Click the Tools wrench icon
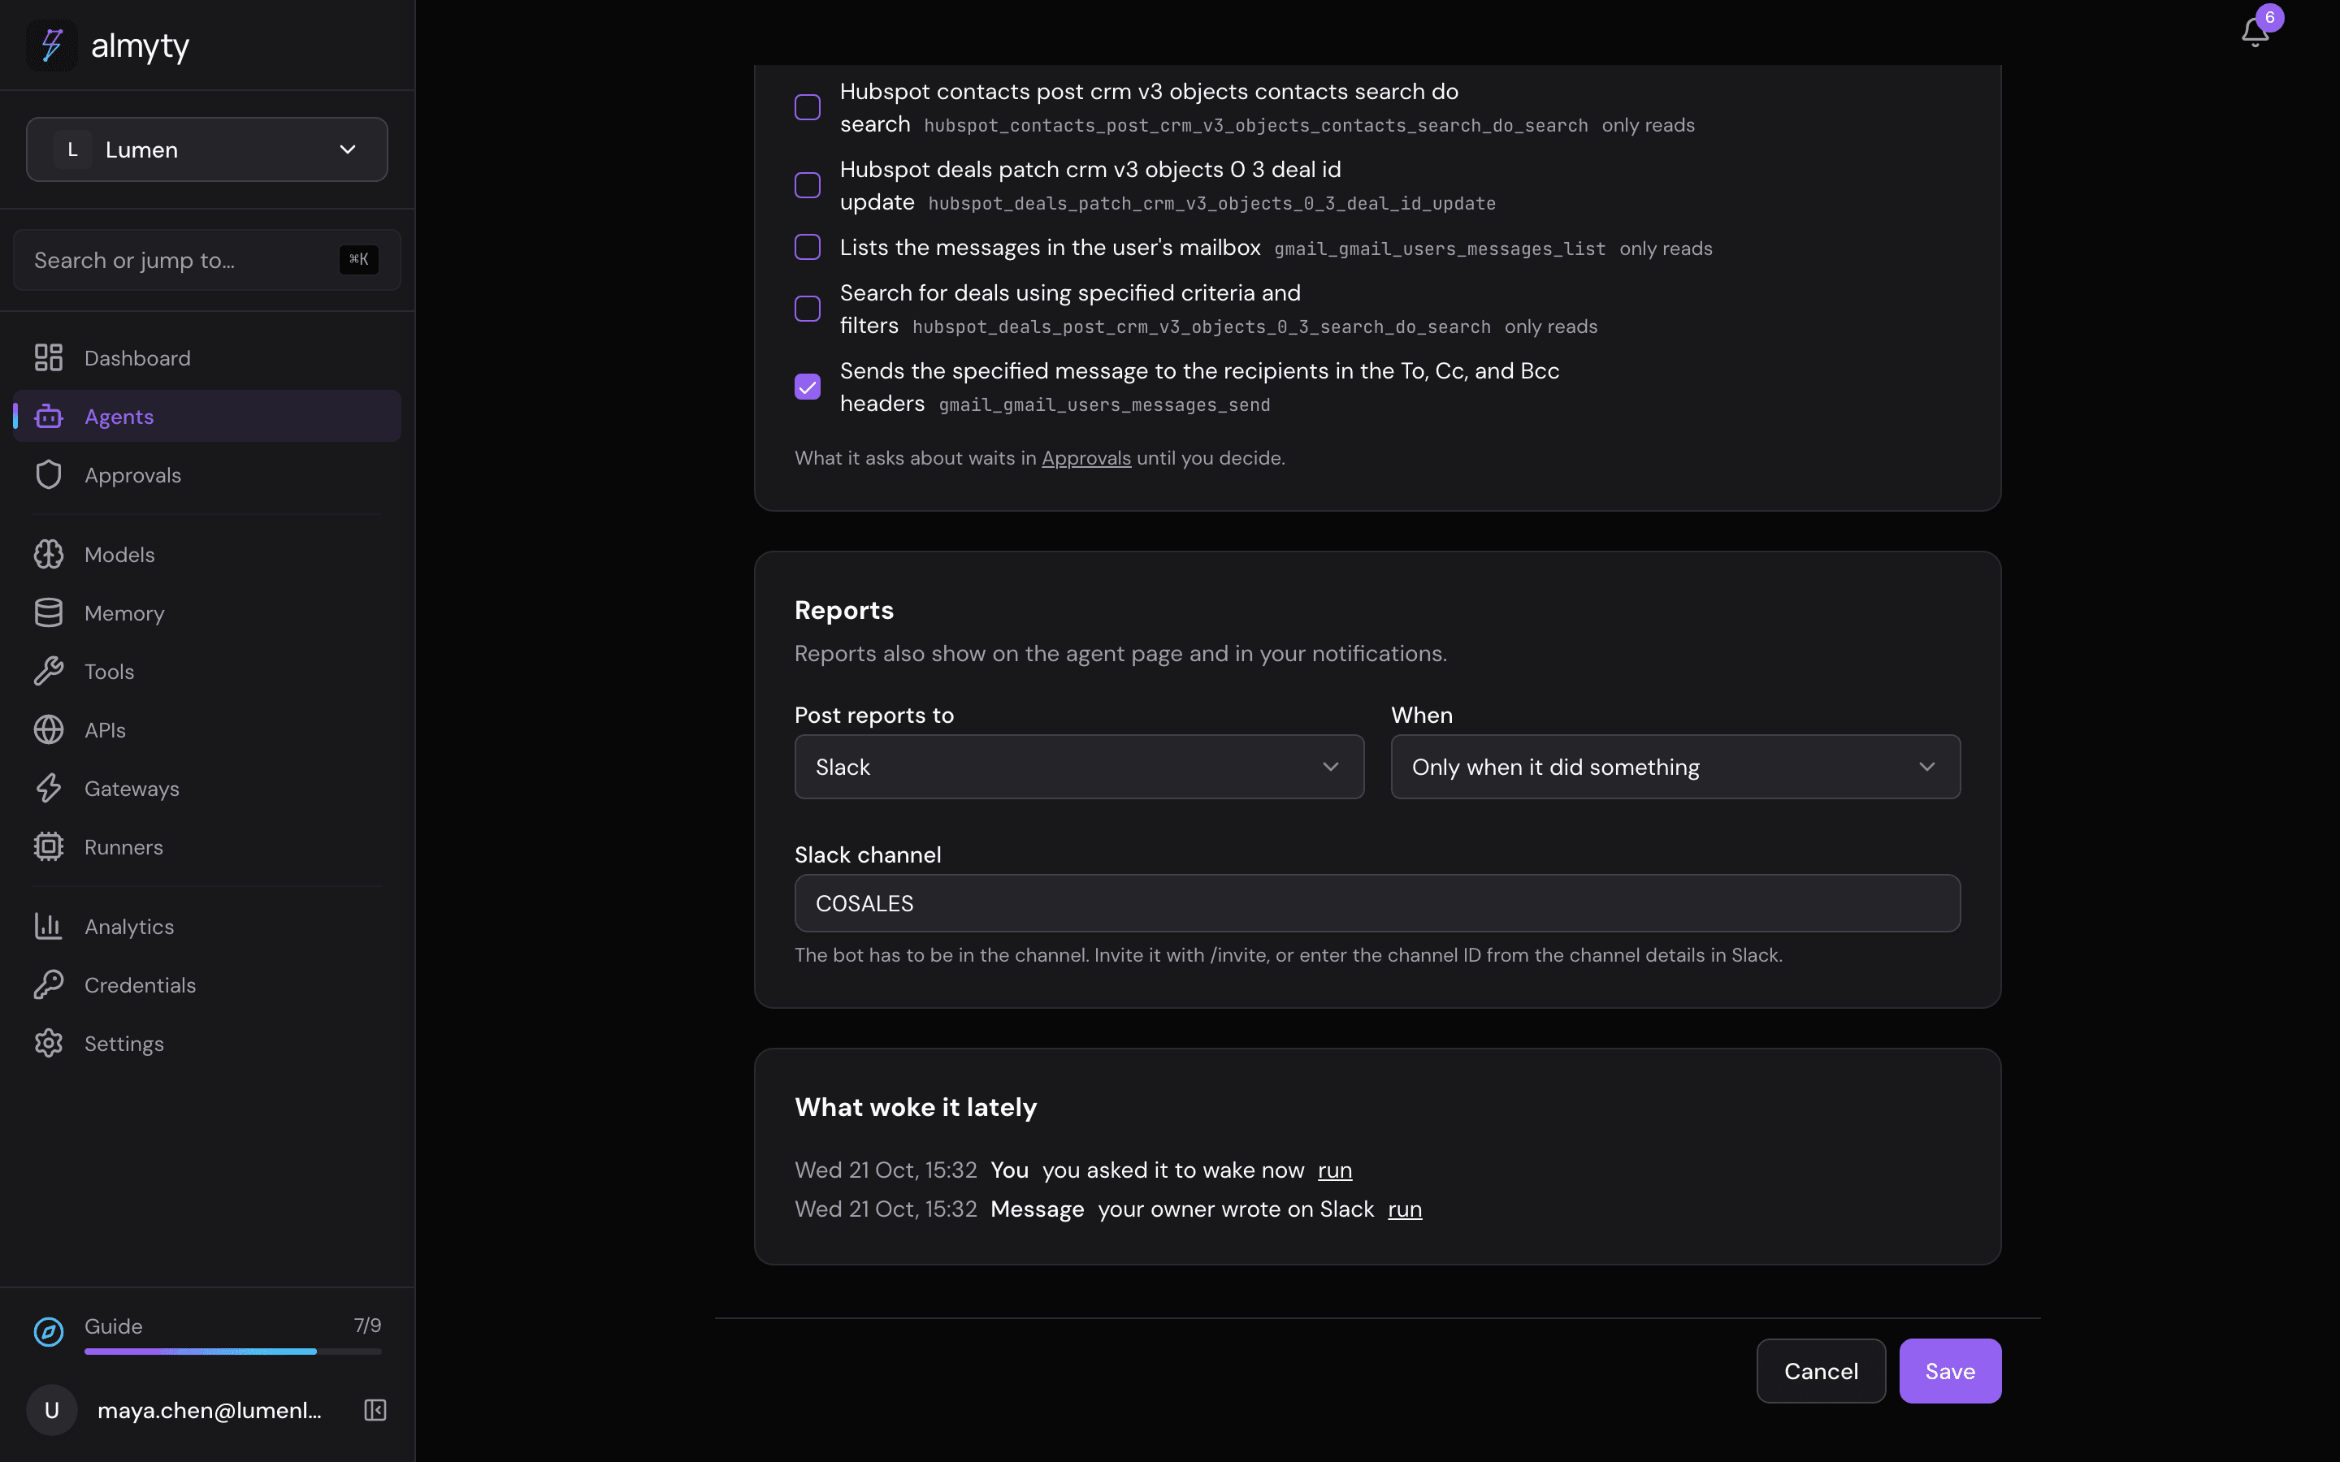2340x1462 pixels. pos(49,671)
